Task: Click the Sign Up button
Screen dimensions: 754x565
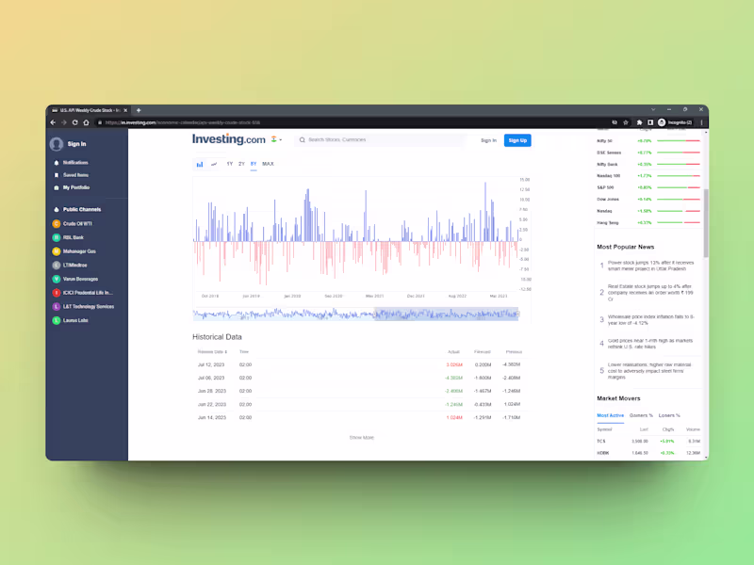Action: click(516, 139)
